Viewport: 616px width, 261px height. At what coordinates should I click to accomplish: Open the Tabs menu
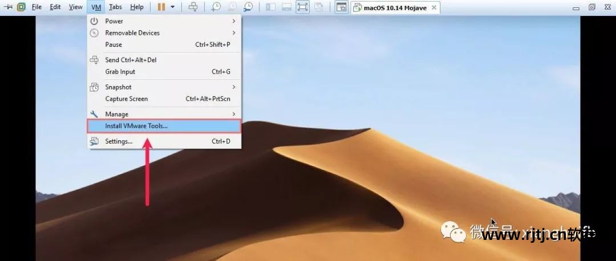(x=115, y=7)
